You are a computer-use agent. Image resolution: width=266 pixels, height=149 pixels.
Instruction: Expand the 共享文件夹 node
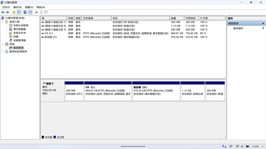point(6,33)
